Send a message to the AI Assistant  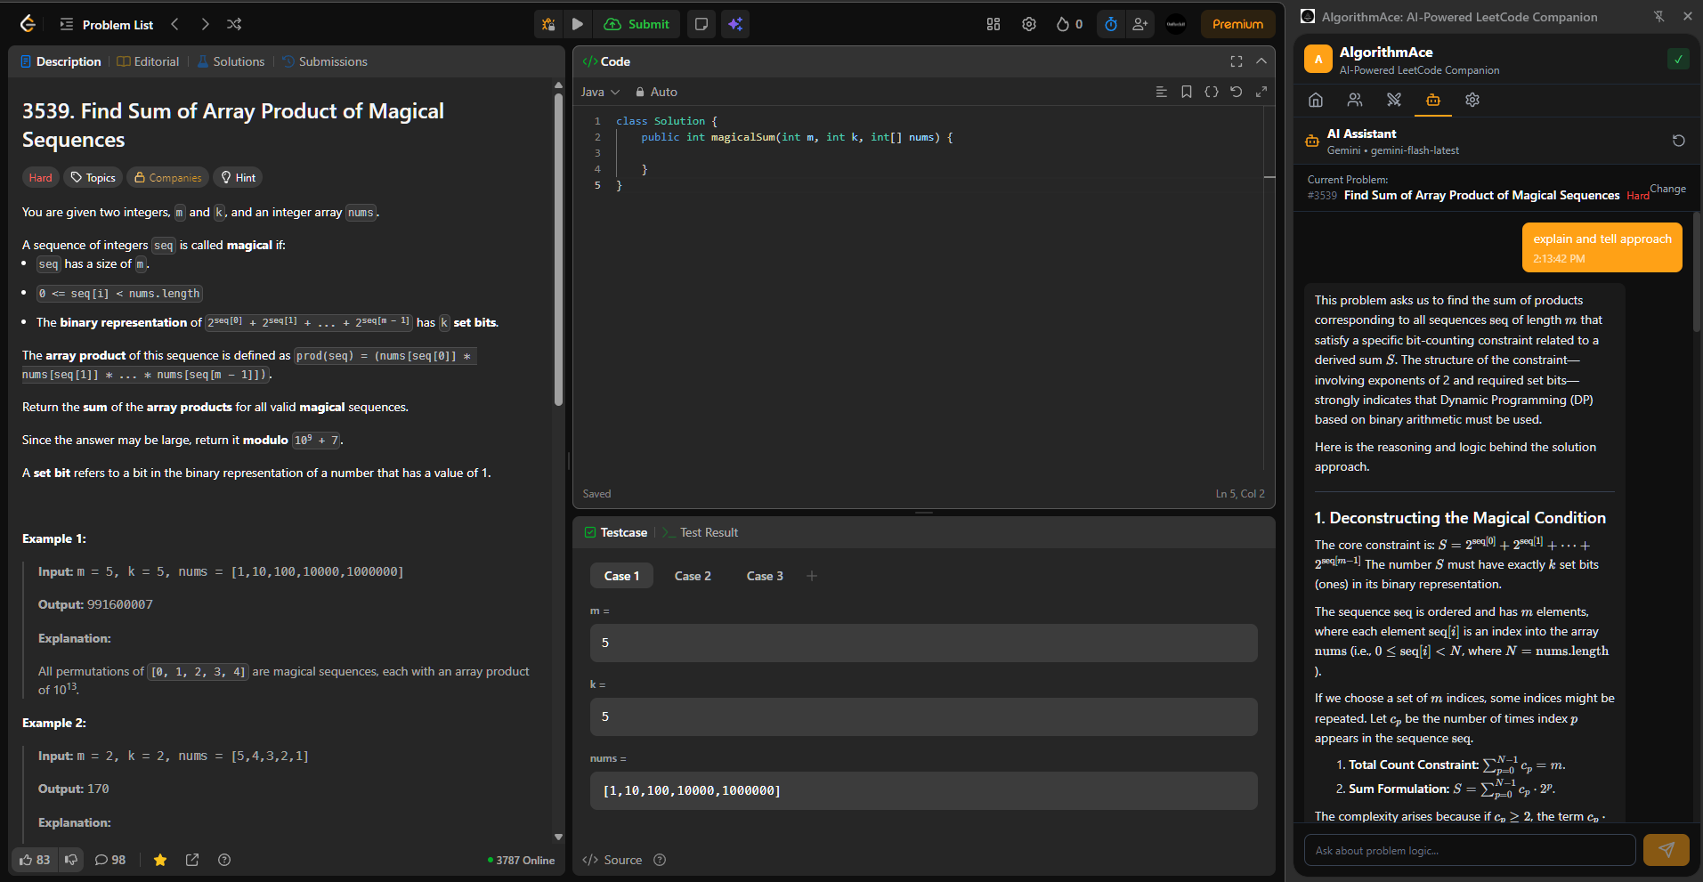click(1666, 850)
